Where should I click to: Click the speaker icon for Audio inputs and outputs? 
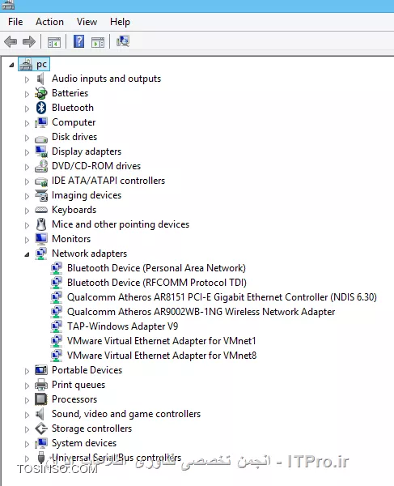(x=40, y=79)
